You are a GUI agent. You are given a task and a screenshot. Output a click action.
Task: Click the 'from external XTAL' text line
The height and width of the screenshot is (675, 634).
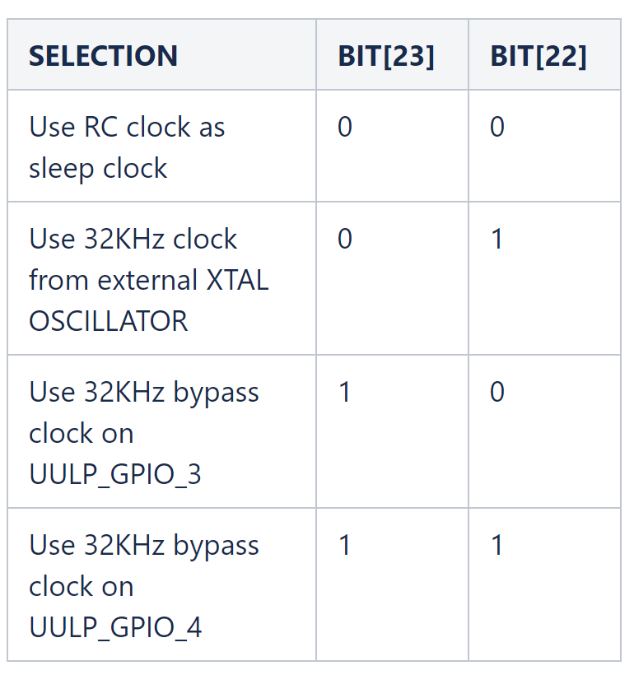click(148, 280)
